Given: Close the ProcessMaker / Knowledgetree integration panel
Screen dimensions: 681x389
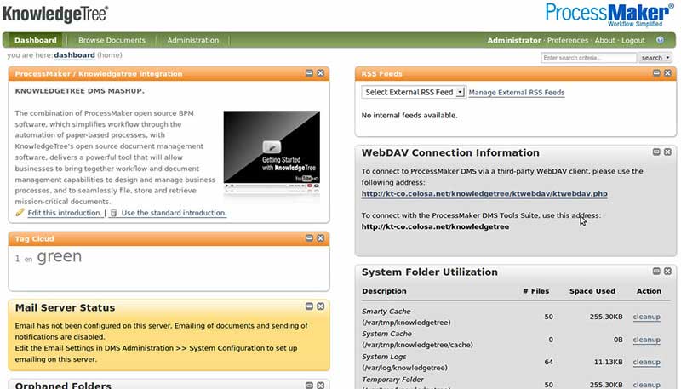Looking at the screenshot, I should tap(321, 73).
